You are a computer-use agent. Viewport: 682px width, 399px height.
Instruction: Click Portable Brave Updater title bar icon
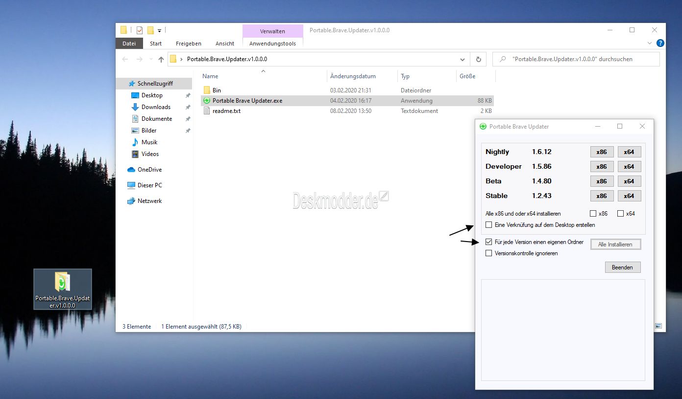(x=483, y=126)
